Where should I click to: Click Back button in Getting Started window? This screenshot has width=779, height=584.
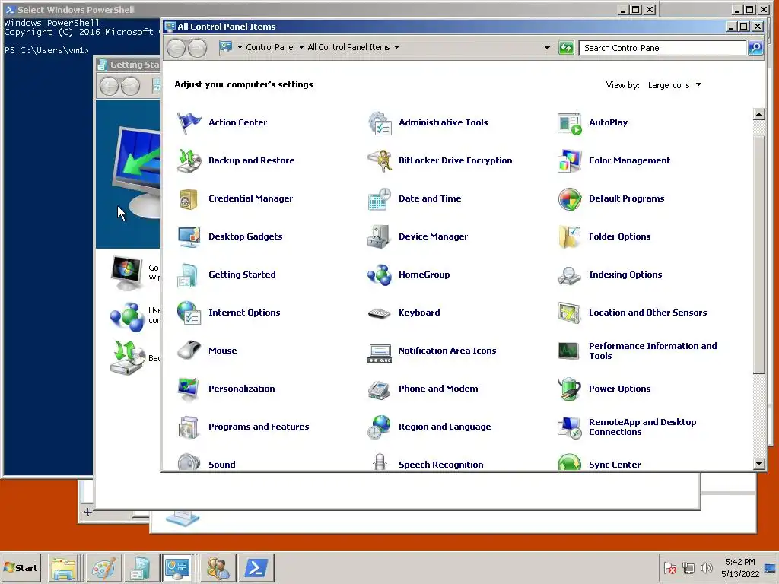(109, 87)
